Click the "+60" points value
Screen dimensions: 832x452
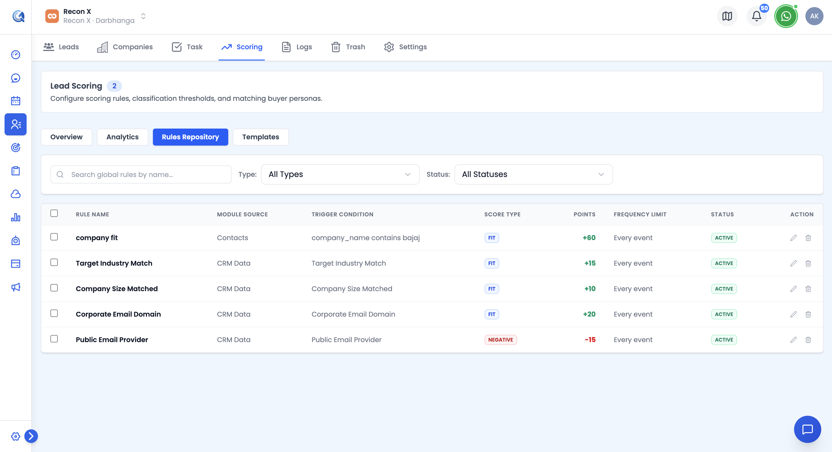(589, 238)
